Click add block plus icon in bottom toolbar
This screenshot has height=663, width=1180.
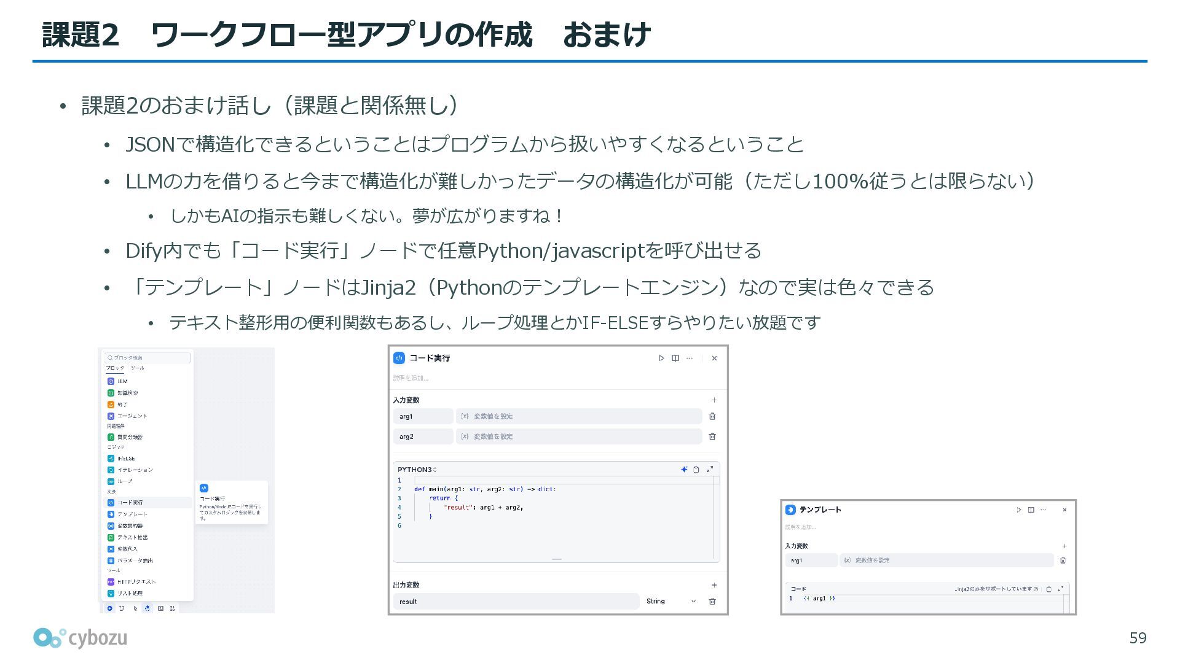point(110,608)
